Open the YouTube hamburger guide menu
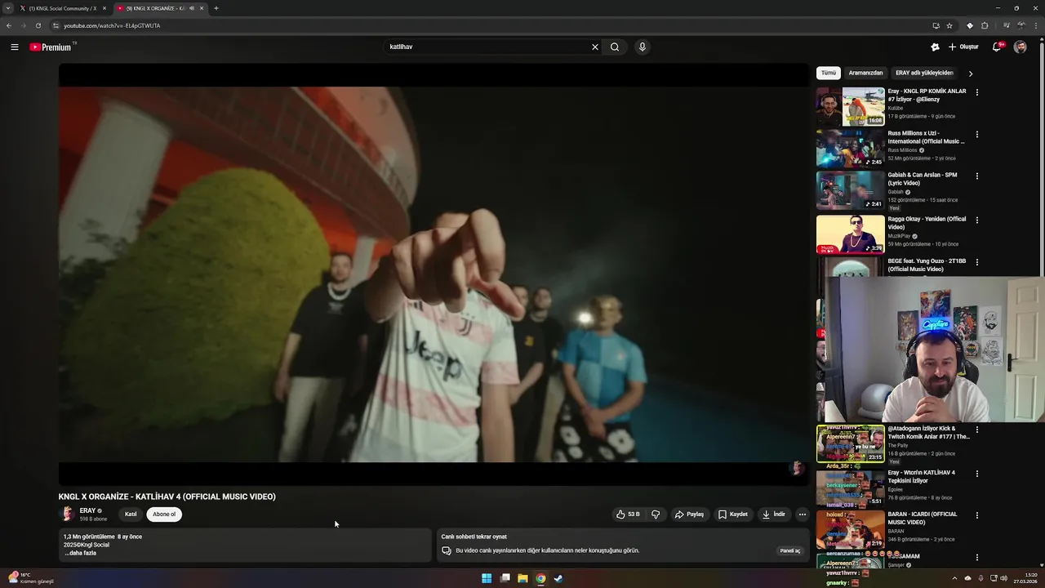The width and height of the screenshot is (1045, 588). point(15,47)
